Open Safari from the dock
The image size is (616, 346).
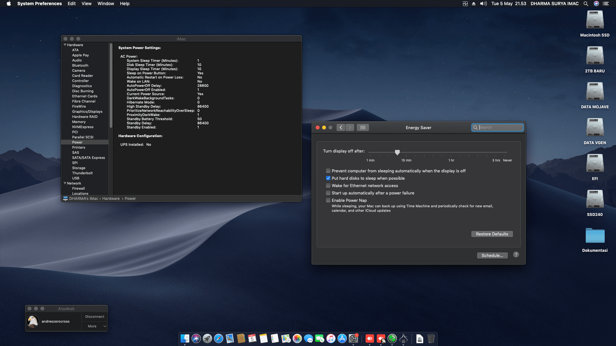[218, 338]
